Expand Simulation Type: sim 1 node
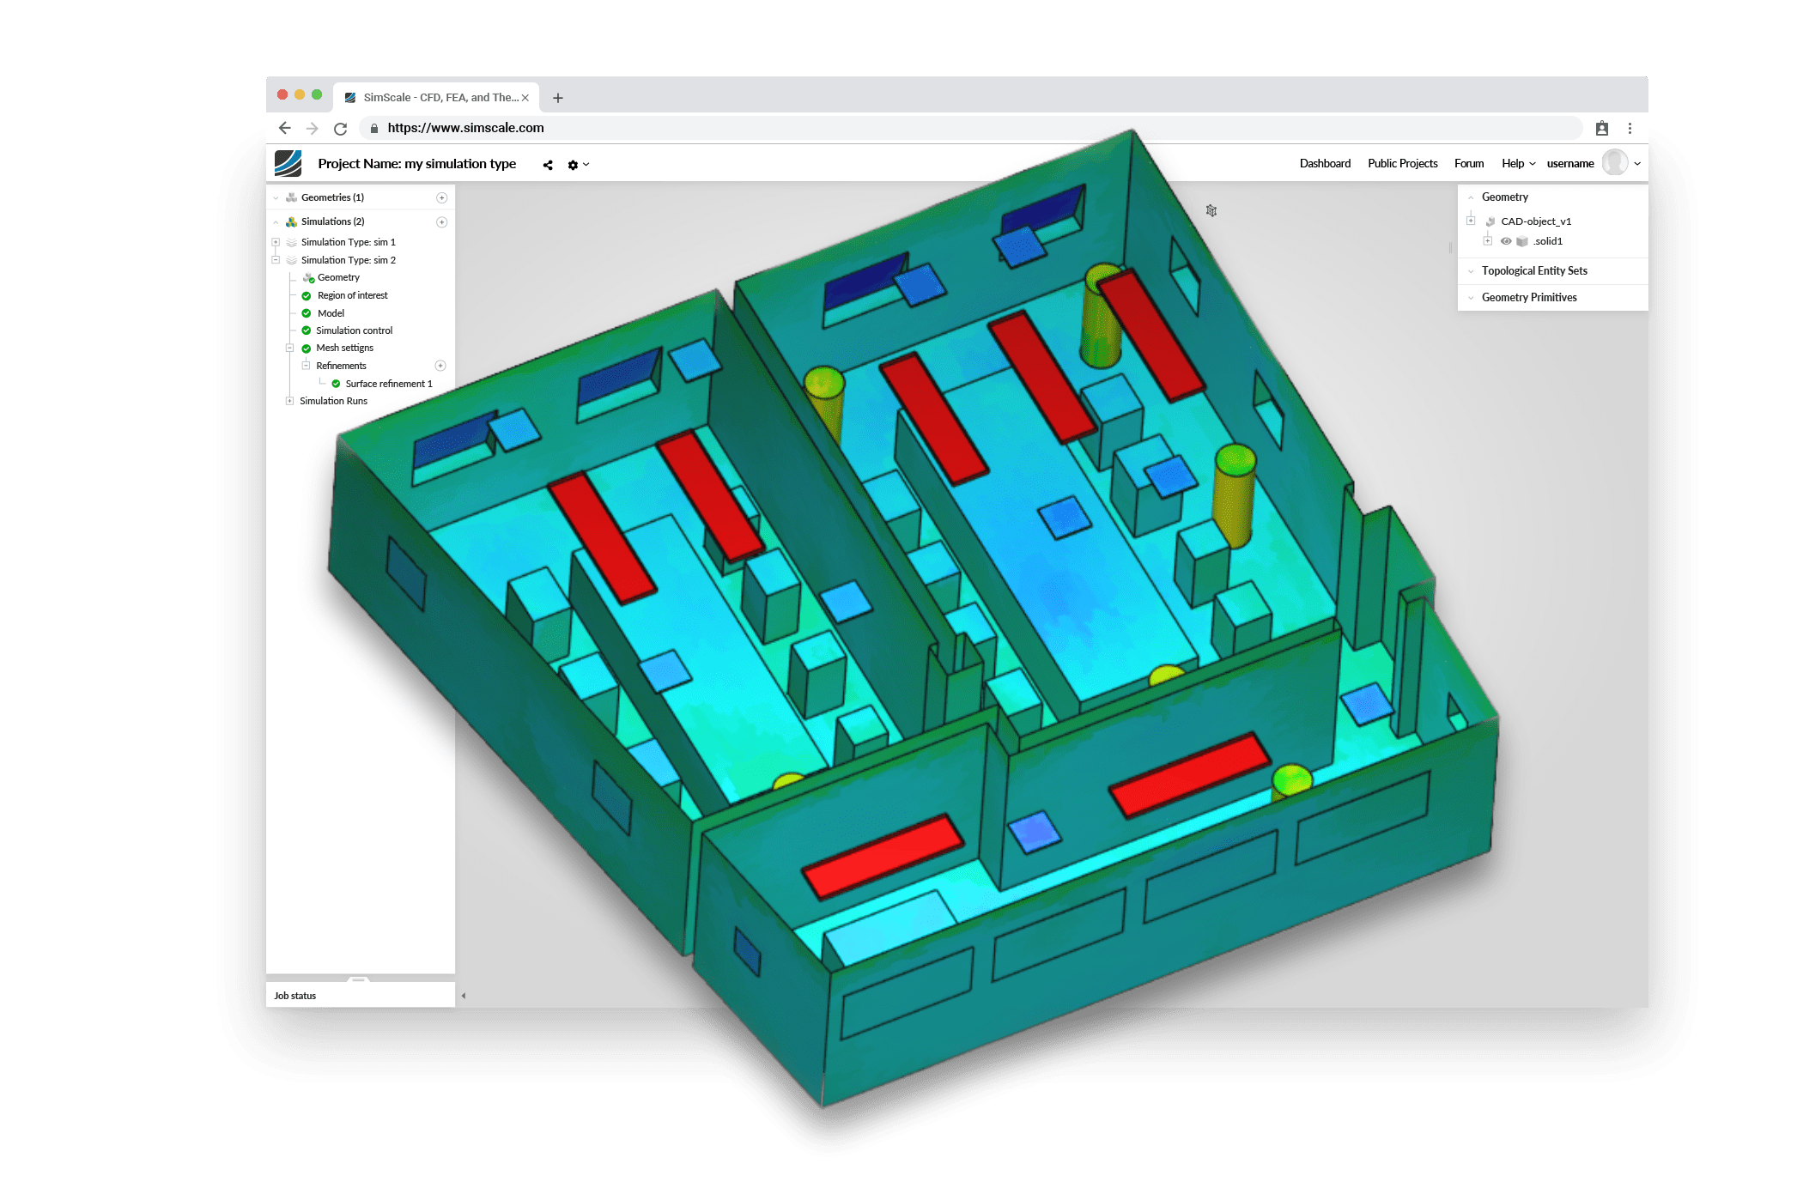Image resolution: width=1797 pixels, height=1194 pixels. tap(276, 242)
